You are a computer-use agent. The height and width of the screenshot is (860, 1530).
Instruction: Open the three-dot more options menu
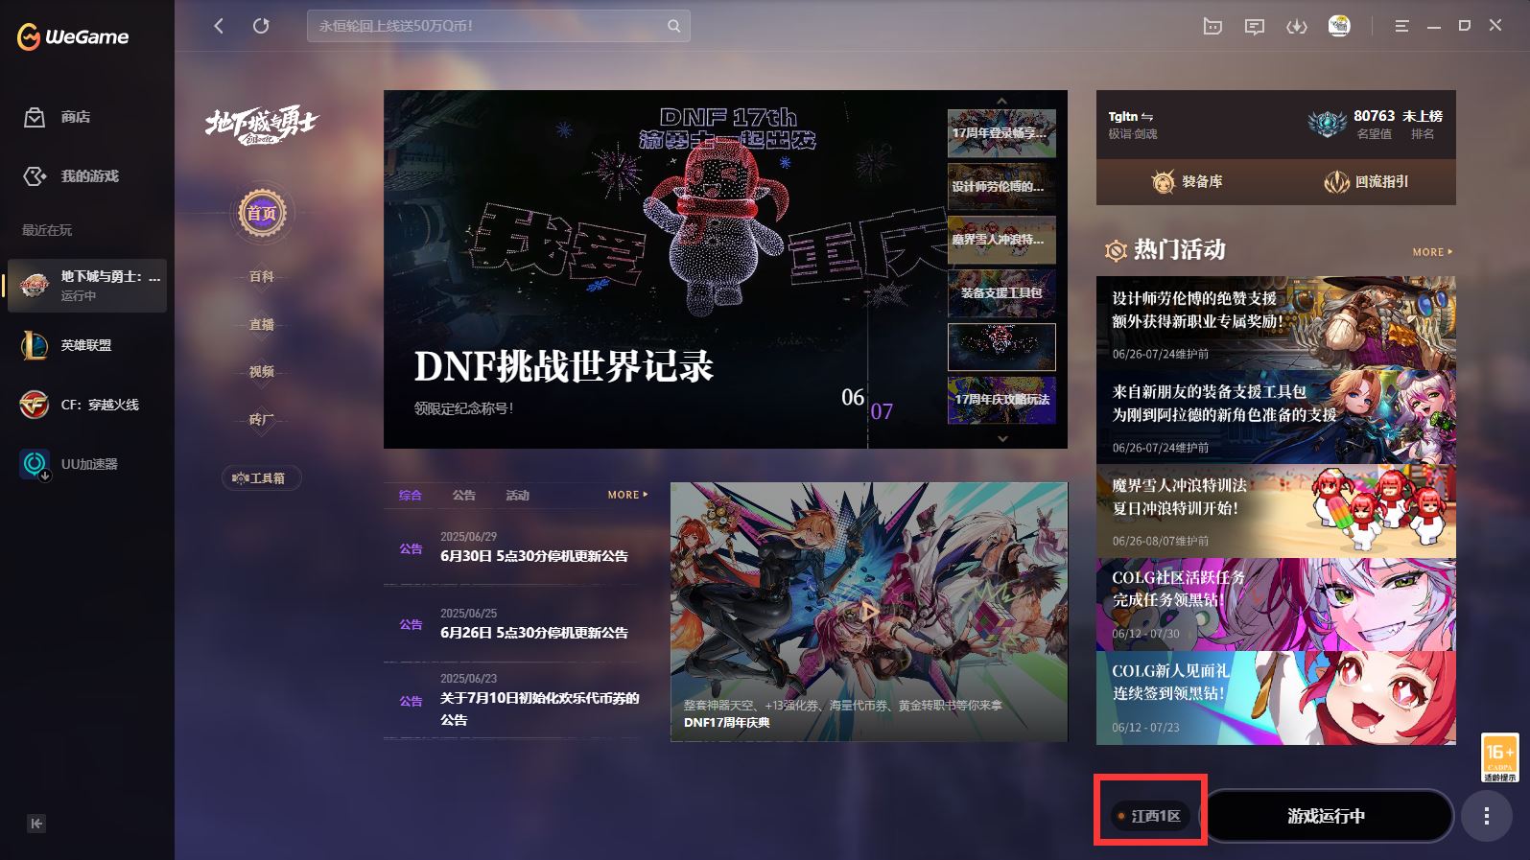click(1486, 816)
